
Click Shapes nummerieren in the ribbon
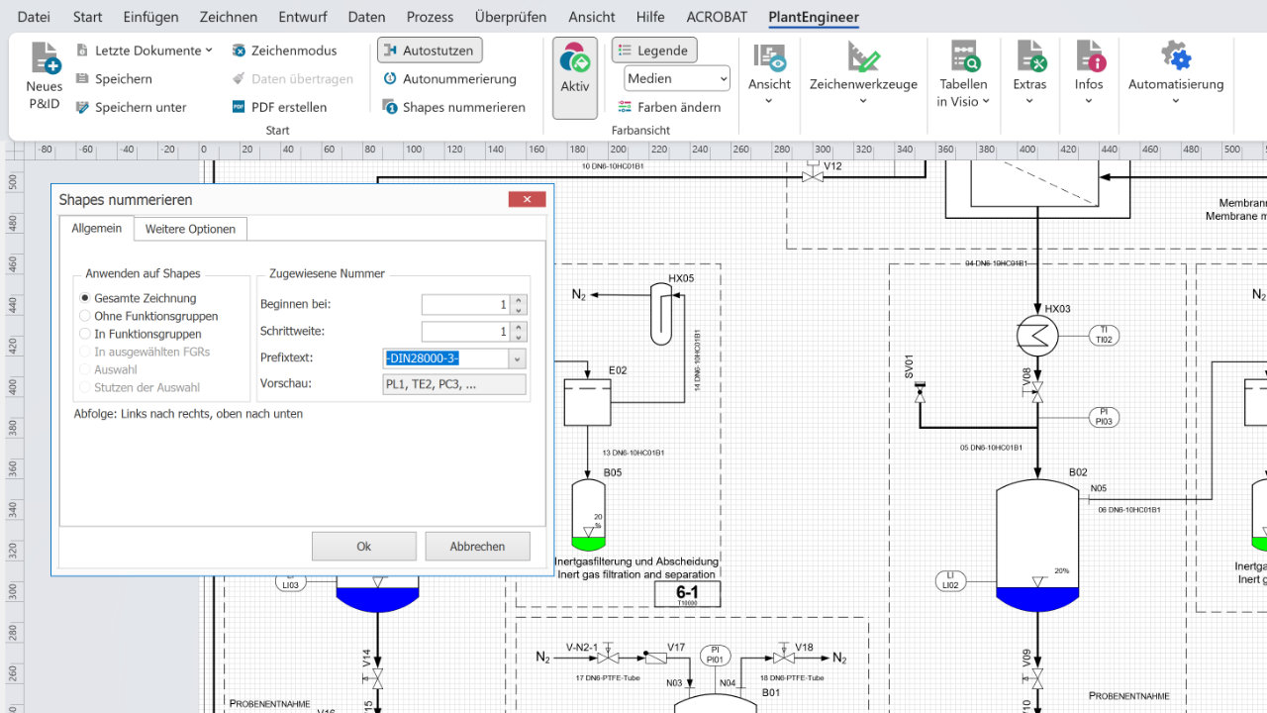click(453, 107)
